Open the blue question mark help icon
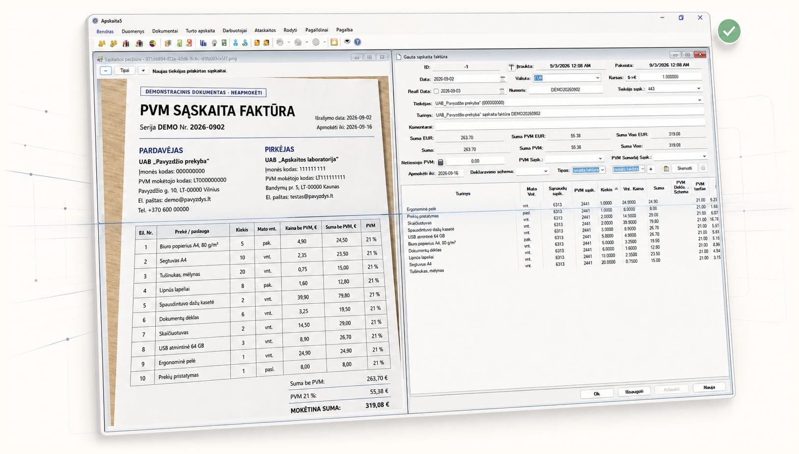The height and width of the screenshot is (454, 799). (x=358, y=42)
